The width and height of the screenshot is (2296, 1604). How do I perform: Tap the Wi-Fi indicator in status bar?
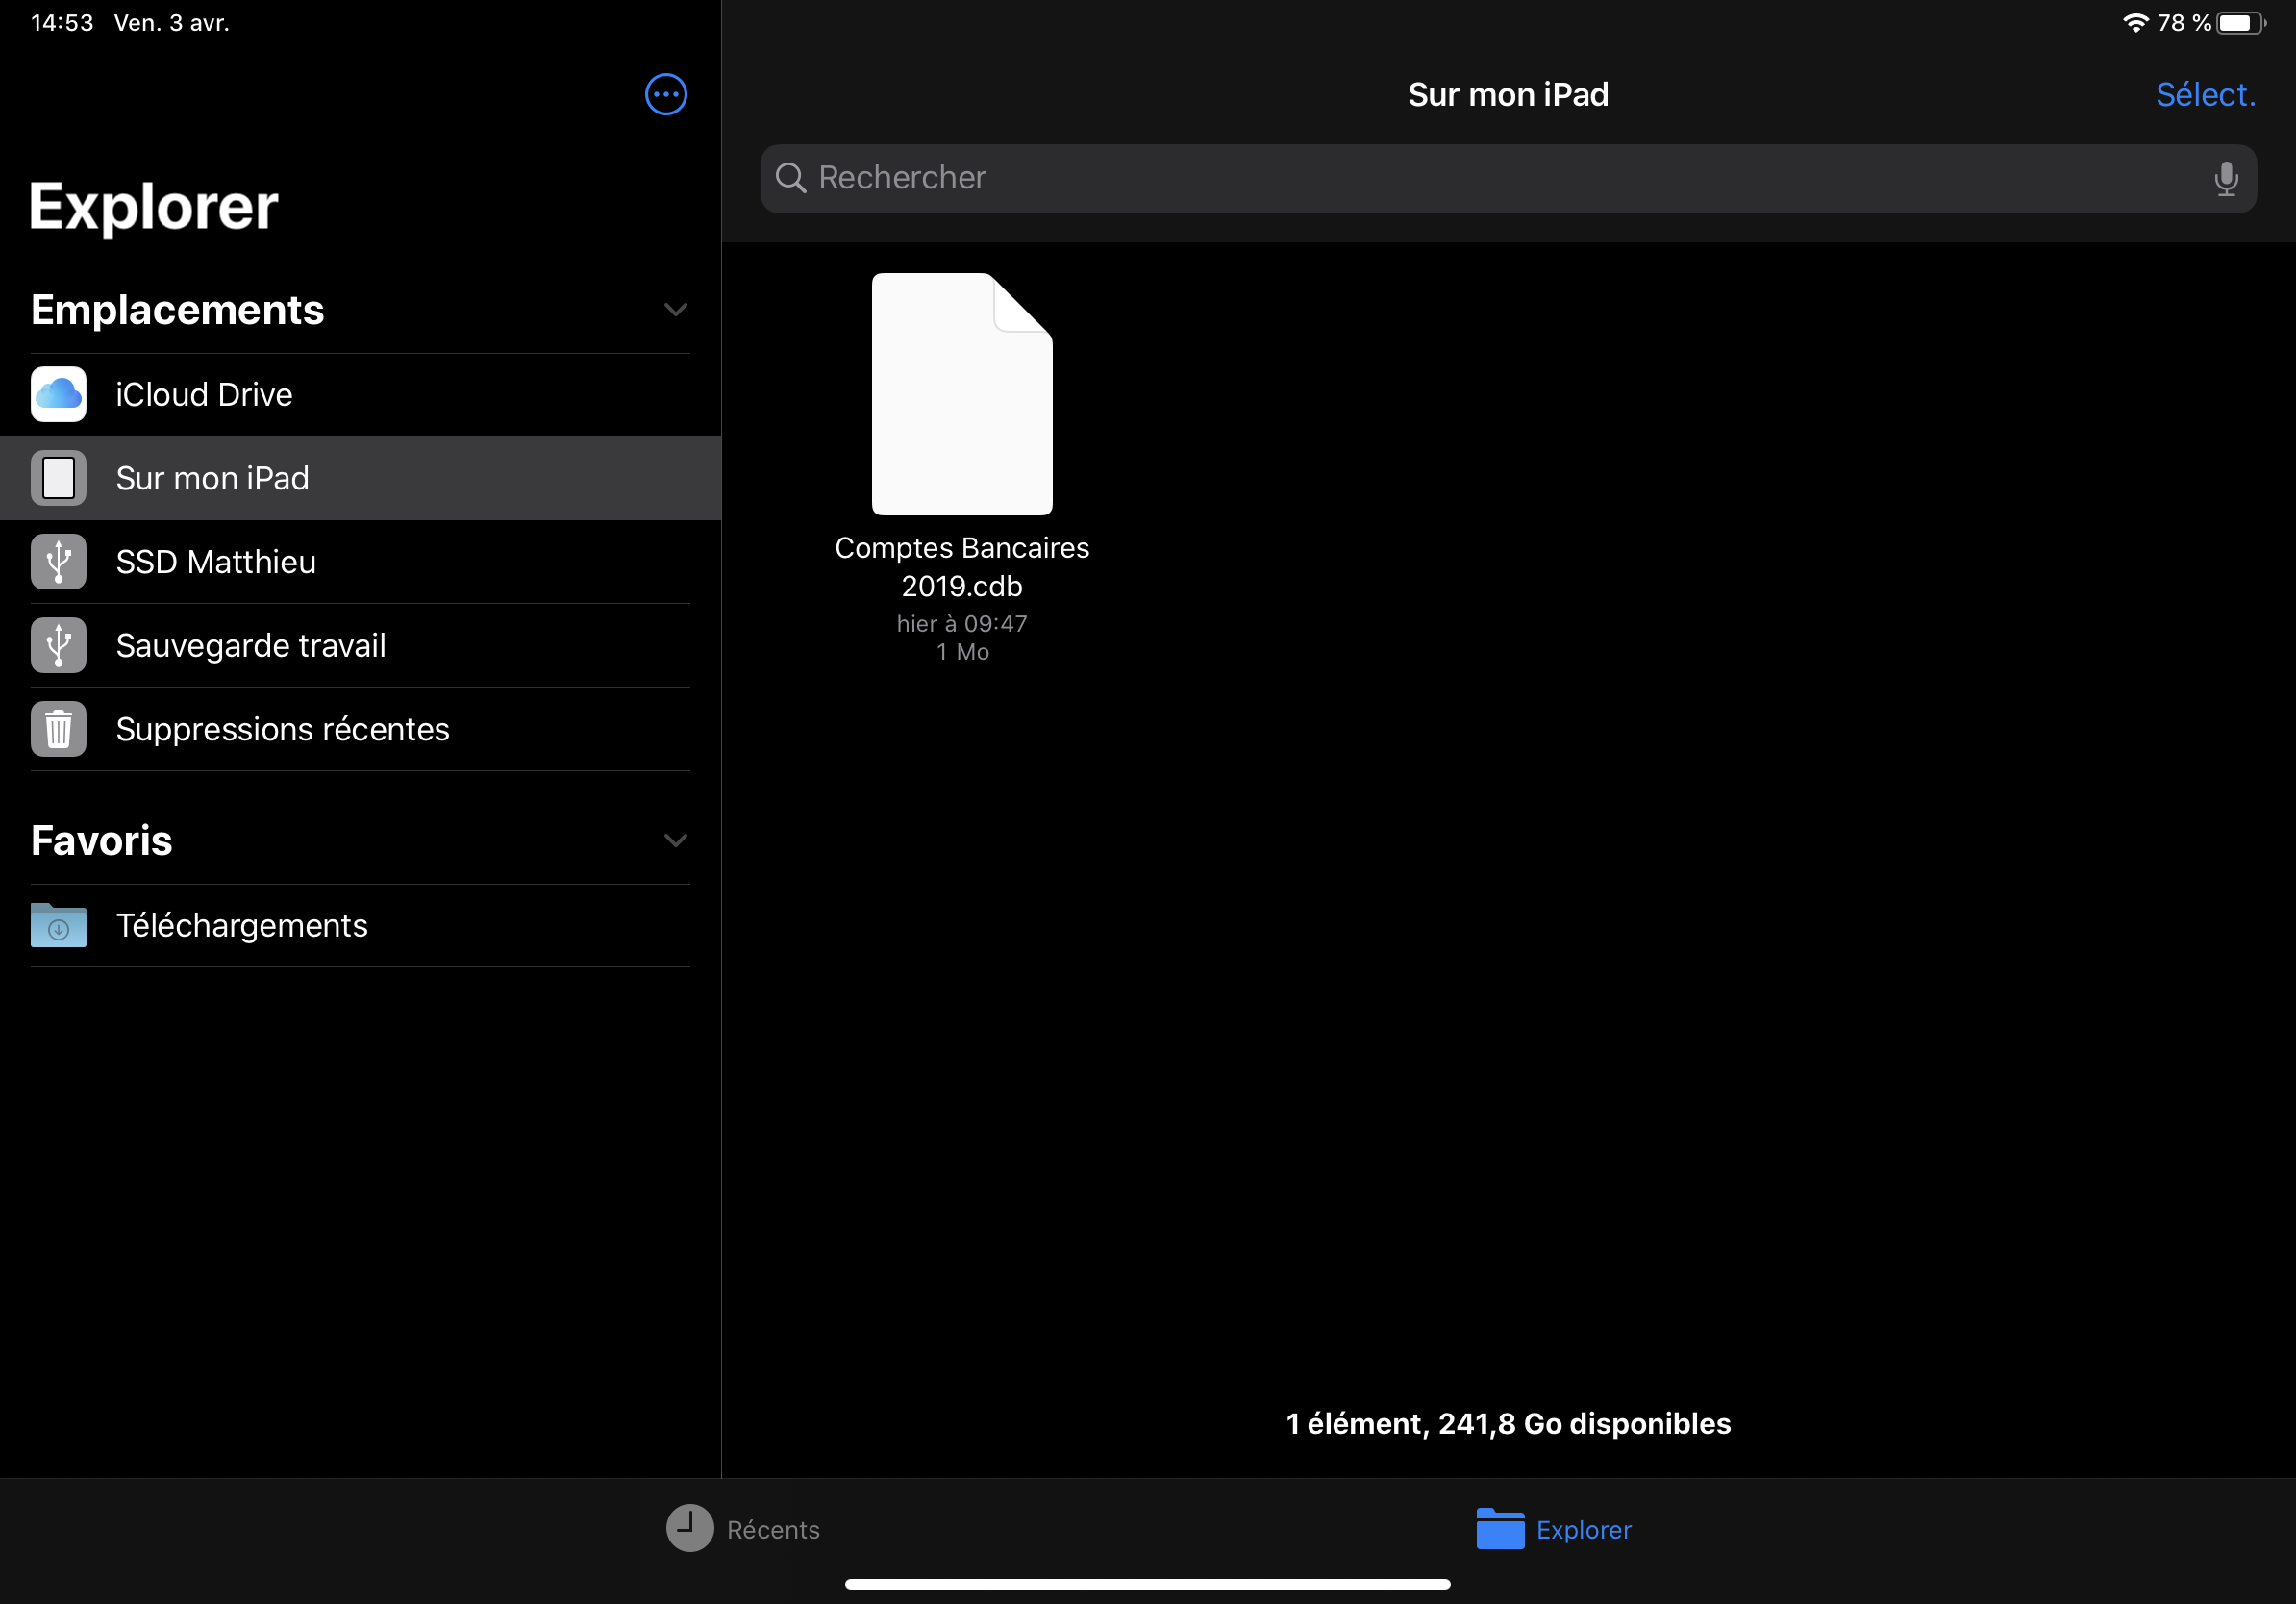[x=2136, y=23]
